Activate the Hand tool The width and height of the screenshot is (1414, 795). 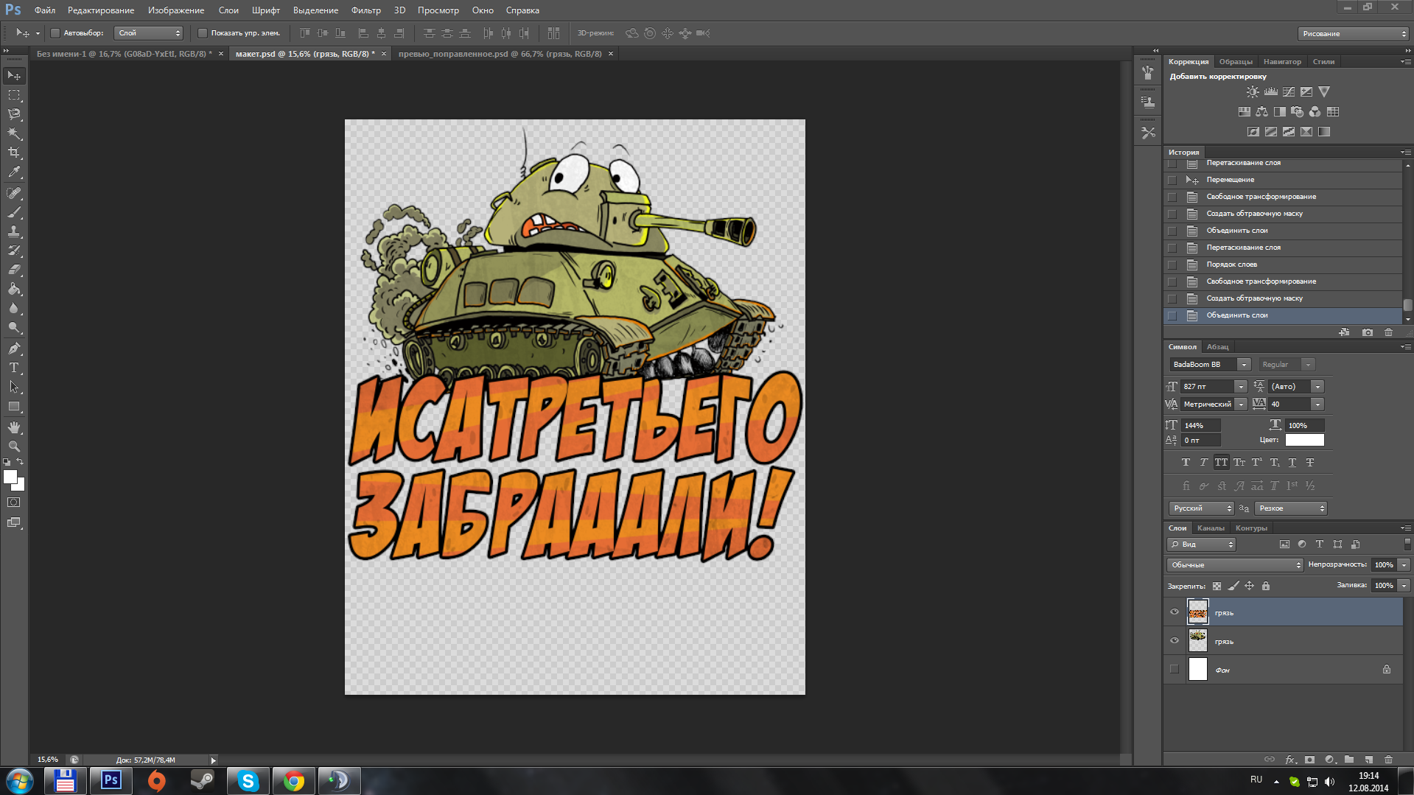click(14, 427)
